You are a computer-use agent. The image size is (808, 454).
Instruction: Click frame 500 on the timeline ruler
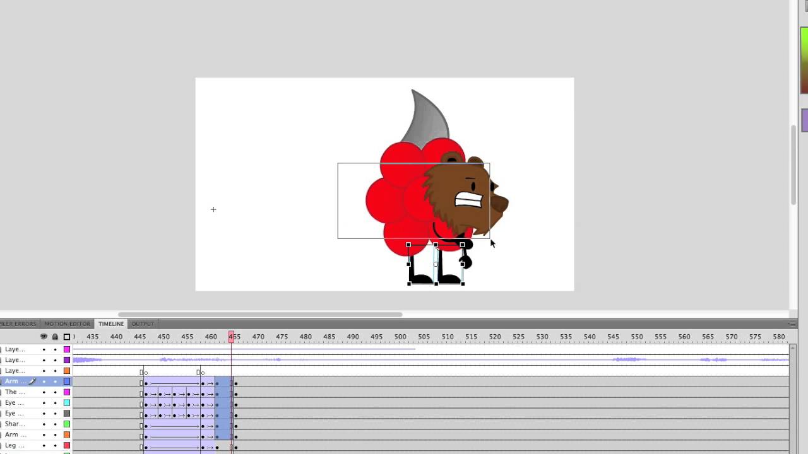pyautogui.click(x=400, y=337)
